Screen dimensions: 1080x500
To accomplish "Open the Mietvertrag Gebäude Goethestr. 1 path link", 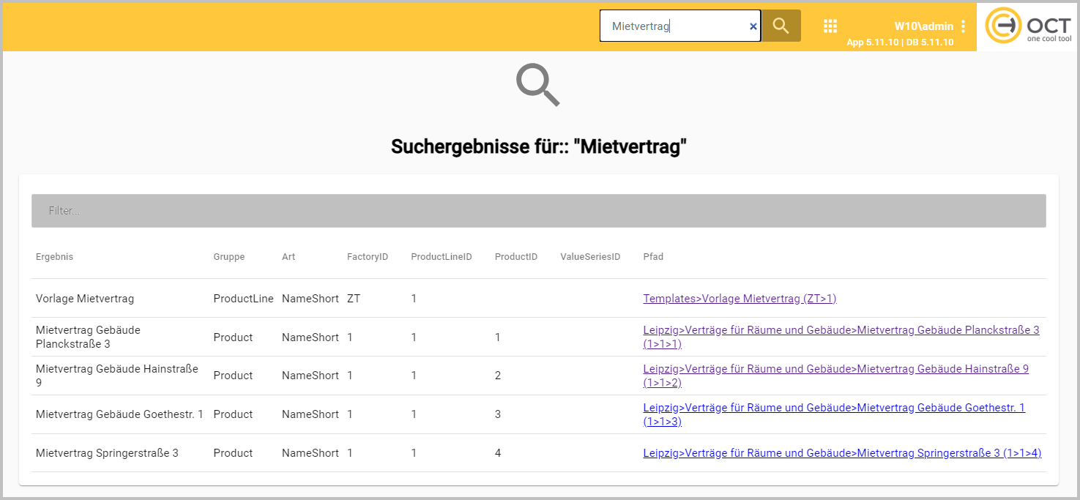I will [x=834, y=408].
